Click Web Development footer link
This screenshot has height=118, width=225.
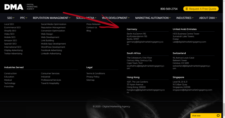tap(50, 37)
